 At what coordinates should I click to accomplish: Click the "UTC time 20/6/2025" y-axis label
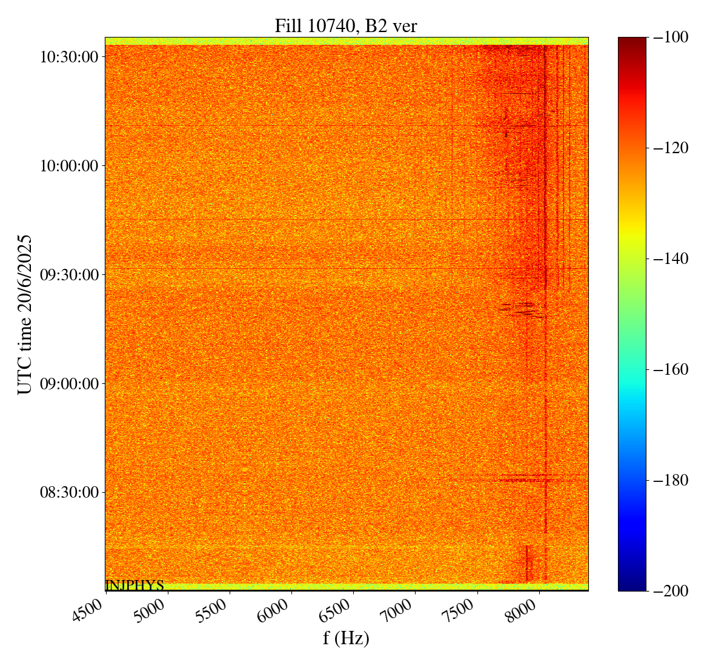(25, 314)
